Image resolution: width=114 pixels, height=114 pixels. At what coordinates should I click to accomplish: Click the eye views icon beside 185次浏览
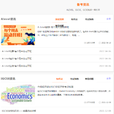85,43
